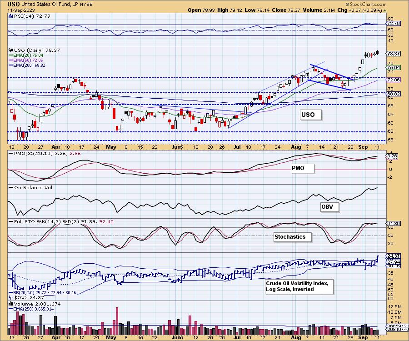Image resolution: width=409 pixels, height=341 pixels.
Task: Click the USO ticker symbol in the chart title
Action: pyautogui.click(x=14, y=4)
